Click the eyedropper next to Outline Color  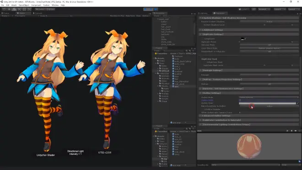(x=297, y=103)
